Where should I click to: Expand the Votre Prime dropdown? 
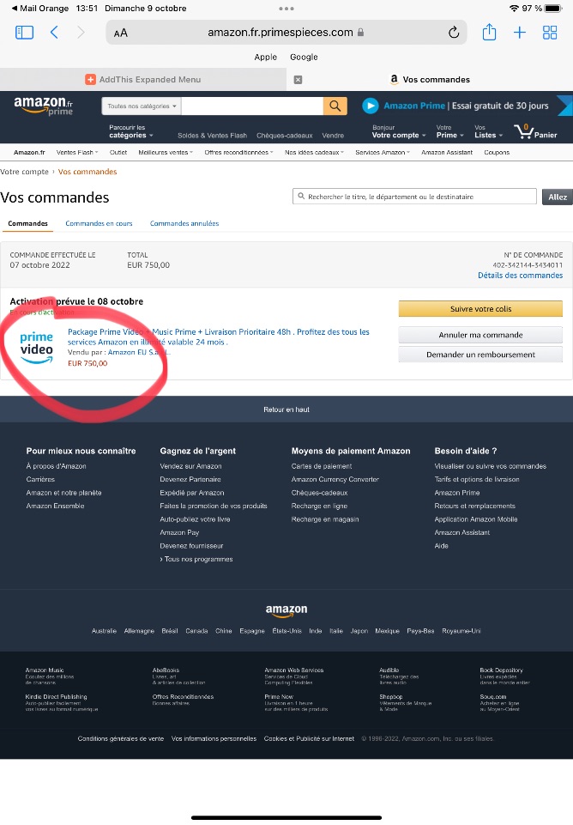point(450,131)
